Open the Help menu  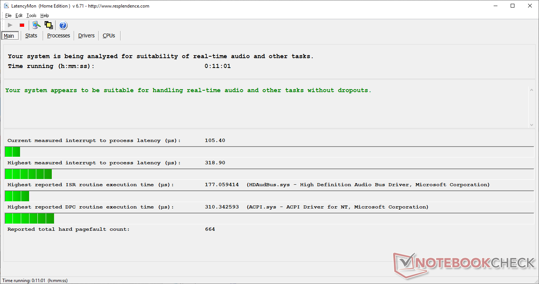click(45, 15)
